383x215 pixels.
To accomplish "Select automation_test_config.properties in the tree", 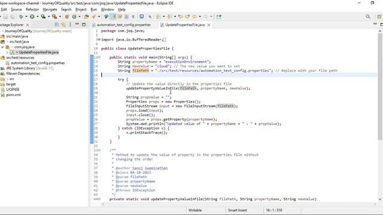I will [x=38, y=63].
